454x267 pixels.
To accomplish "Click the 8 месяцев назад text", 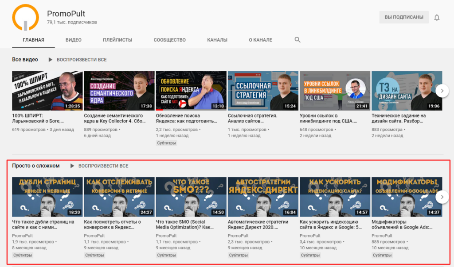I will coord(29,248).
